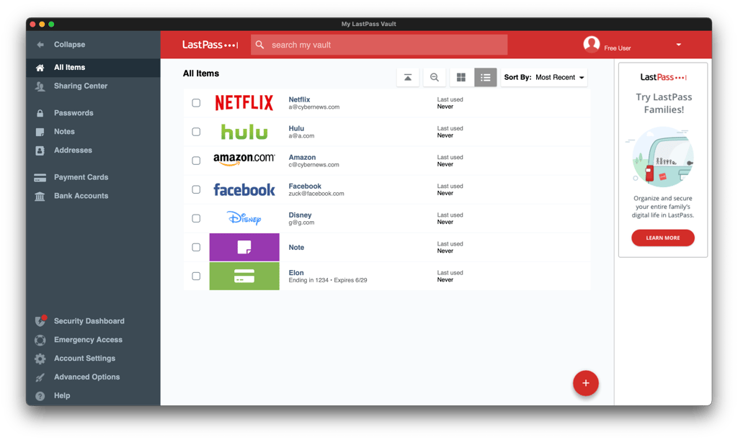The width and height of the screenshot is (738, 440).
Task: Check the Amazon item checkbox
Action: 196,161
